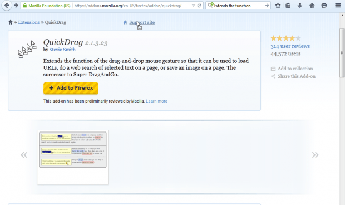
Task: Click the home icon in the breadcrumb
Action: 11,22
